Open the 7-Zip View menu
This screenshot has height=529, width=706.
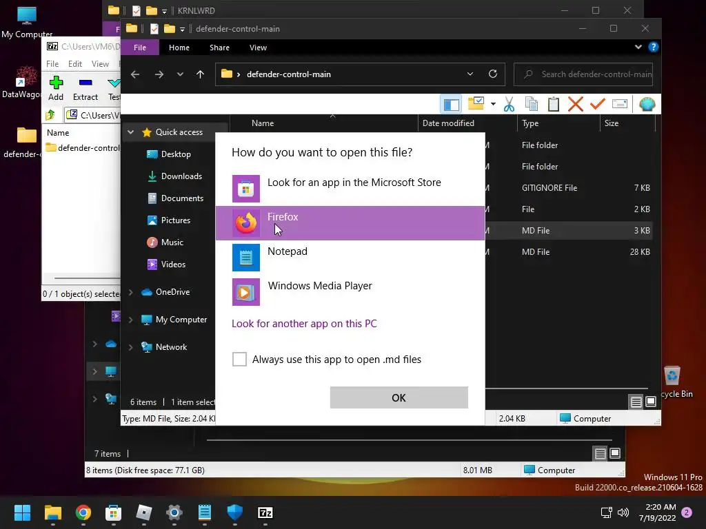[x=100, y=64]
